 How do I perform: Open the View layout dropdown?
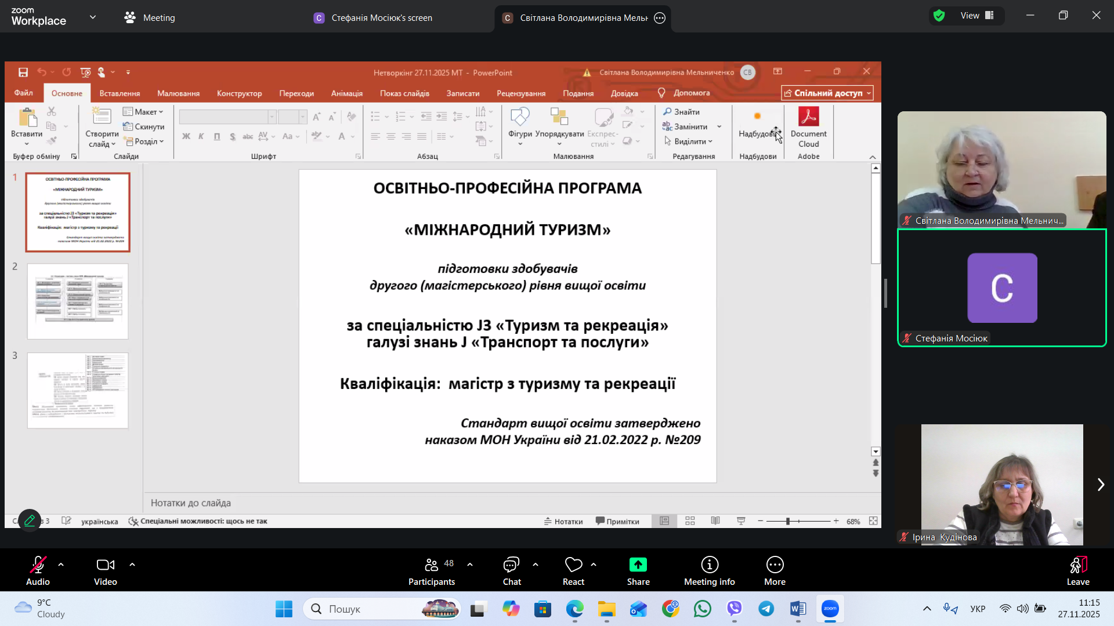(x=978, y=16)
